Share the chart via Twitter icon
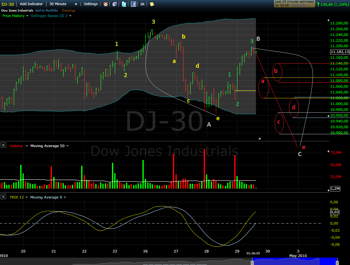Image resolution: width=350 pixels, height=265 pixels. (x=124, y=4)
